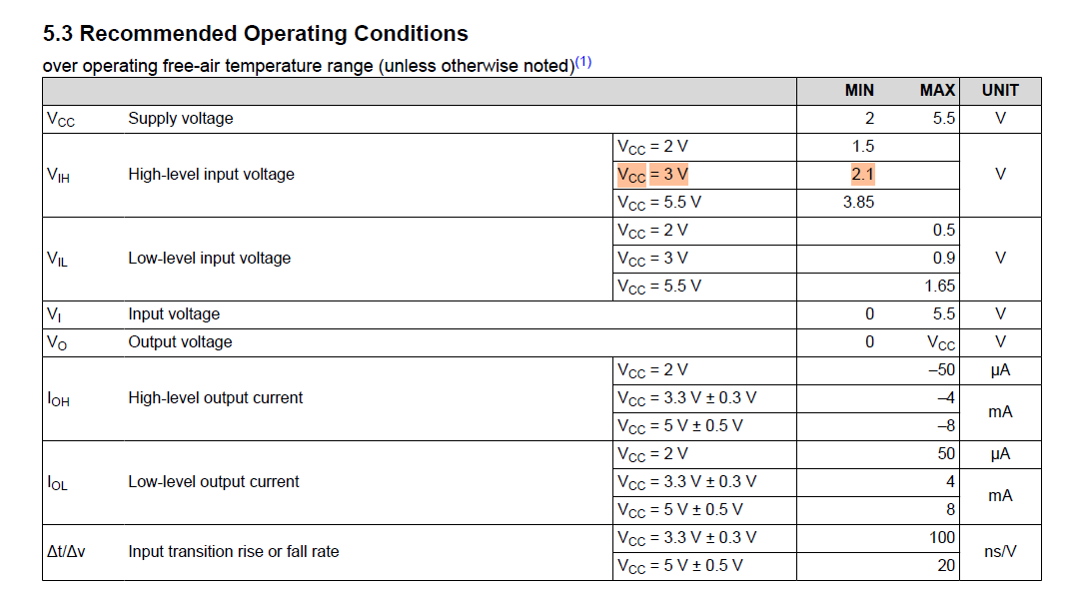
Task: Click the MIN column header
Action: point(859,91)
